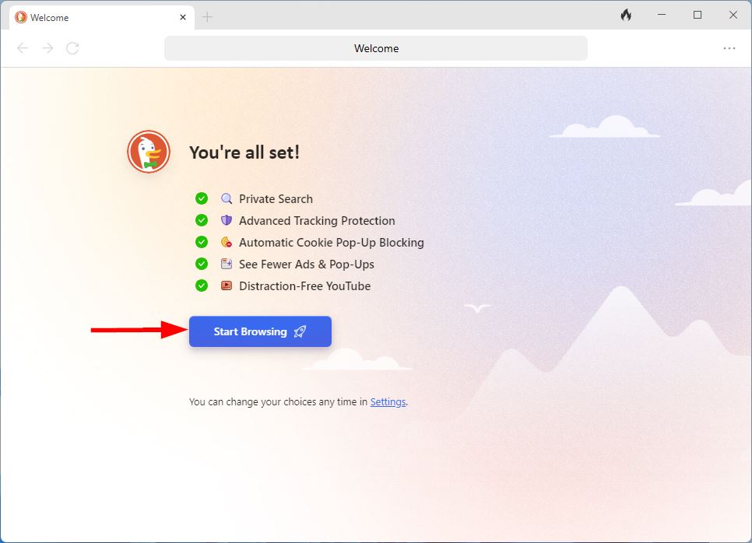
Task: Click the rocket icon inside Start Browsing button
Action: 300,331
